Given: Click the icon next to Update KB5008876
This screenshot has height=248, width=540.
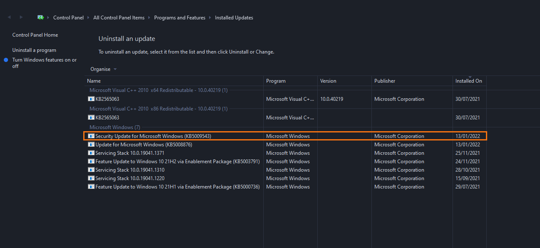Looking at the screenshot, I should (x=91, y=145).
